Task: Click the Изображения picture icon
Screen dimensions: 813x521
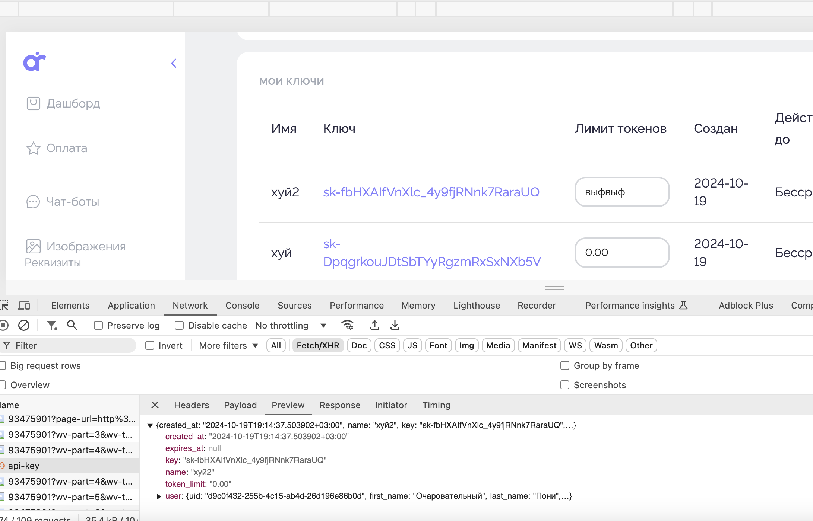Action: (x=33, y=246)
